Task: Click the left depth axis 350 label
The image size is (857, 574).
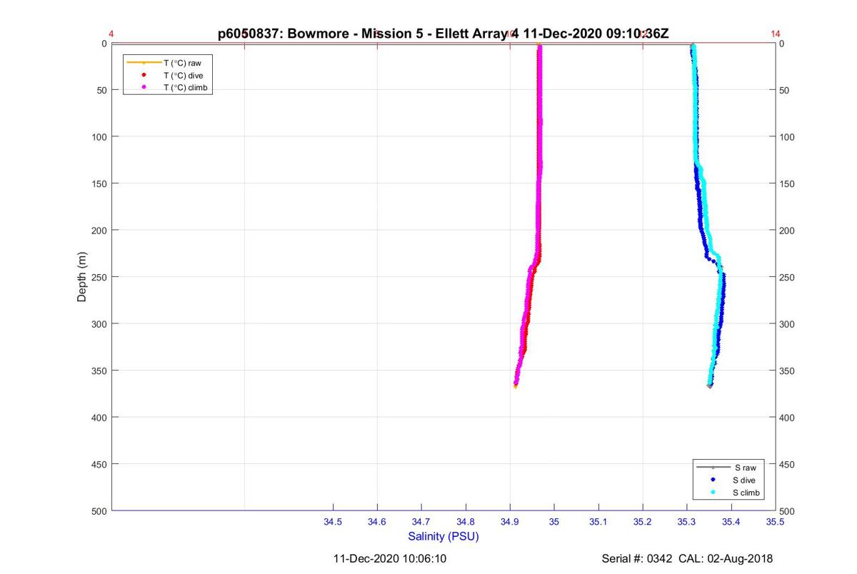Action: (99, 371)
